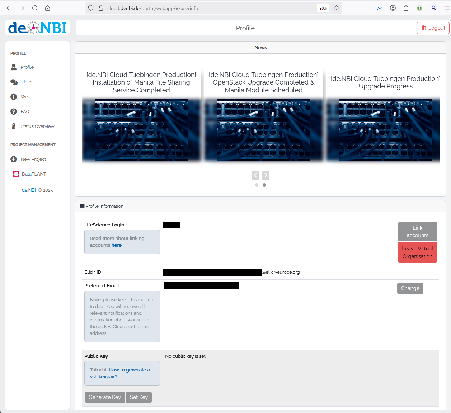Select the first news carousel dot

click(x=257, y=185)
